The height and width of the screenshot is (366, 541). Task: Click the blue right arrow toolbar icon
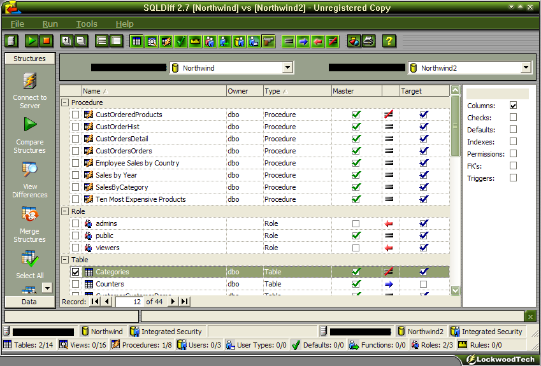click(x=303, y=41)
